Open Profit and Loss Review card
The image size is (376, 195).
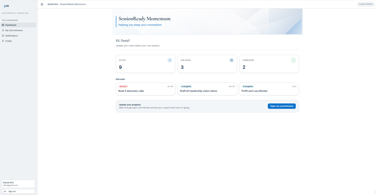[x=269, y=89]
